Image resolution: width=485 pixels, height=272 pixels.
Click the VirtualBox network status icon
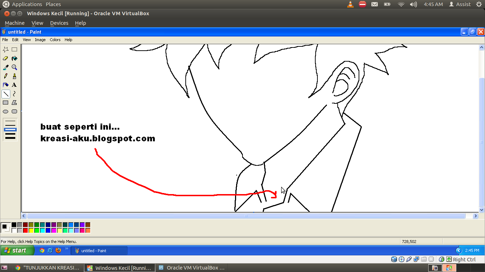(x=416, y=259)
